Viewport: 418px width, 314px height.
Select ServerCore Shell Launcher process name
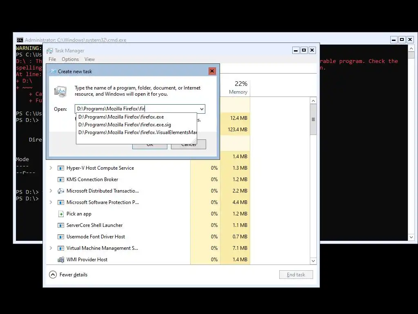pyautogui.click(x=95, y=225)
